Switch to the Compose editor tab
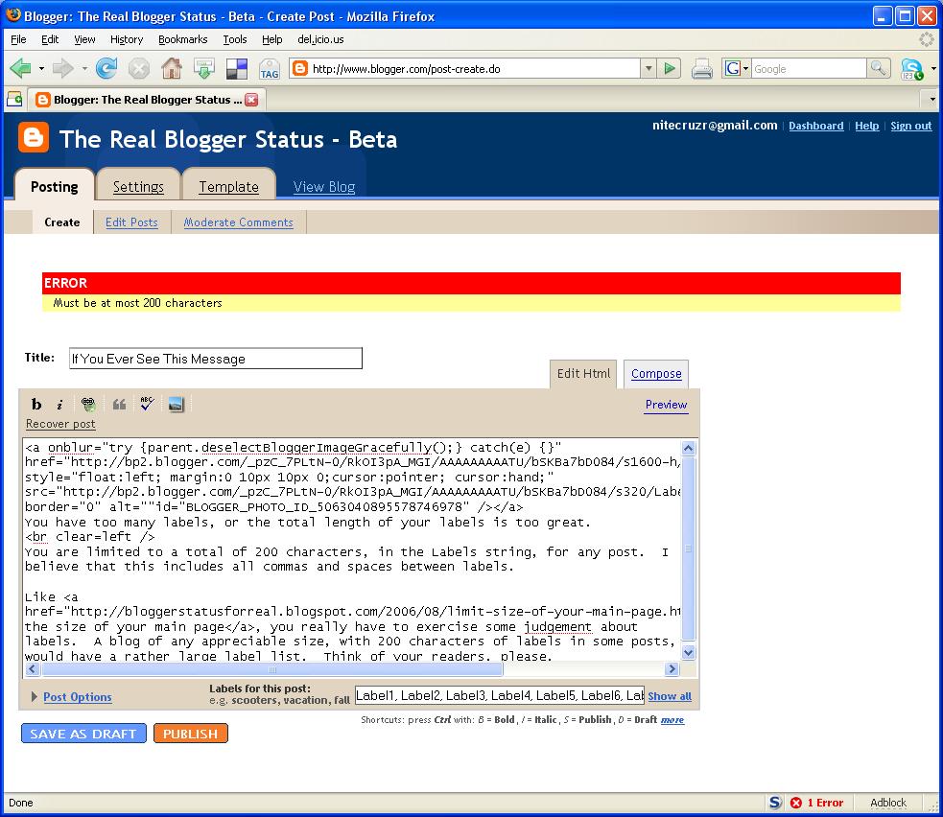The height and width of the screenshot is (817, 943). [656, 373]
